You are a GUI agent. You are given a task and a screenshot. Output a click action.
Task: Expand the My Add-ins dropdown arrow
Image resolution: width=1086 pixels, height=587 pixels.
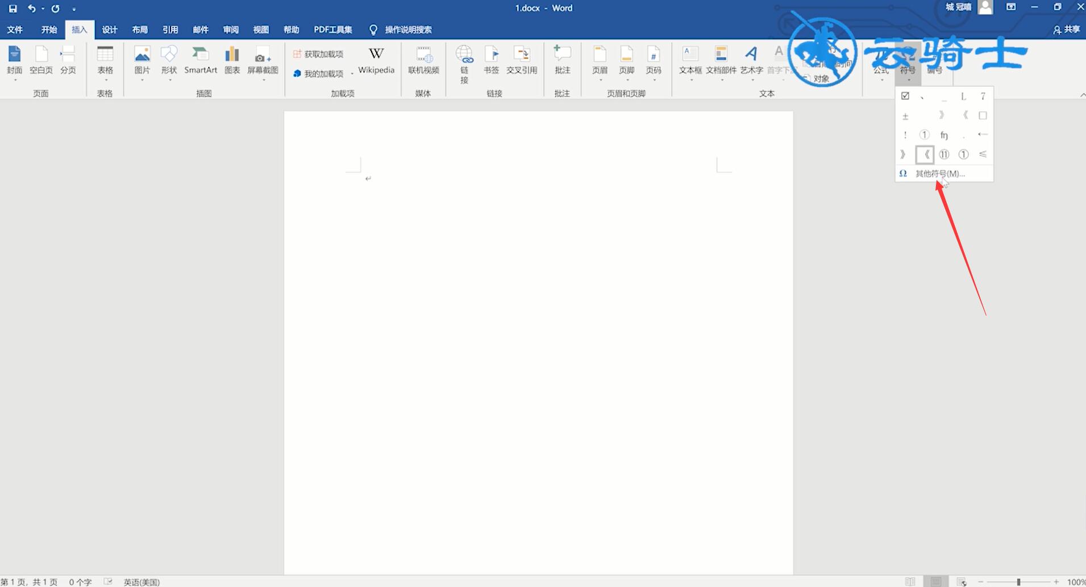click(x=352, y=74)
